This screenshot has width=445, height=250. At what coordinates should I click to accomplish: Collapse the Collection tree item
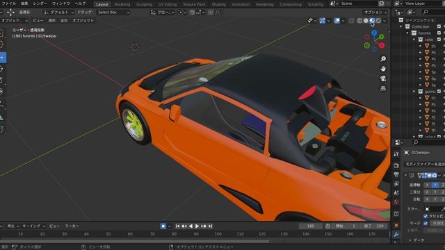[x=401, y=26]
